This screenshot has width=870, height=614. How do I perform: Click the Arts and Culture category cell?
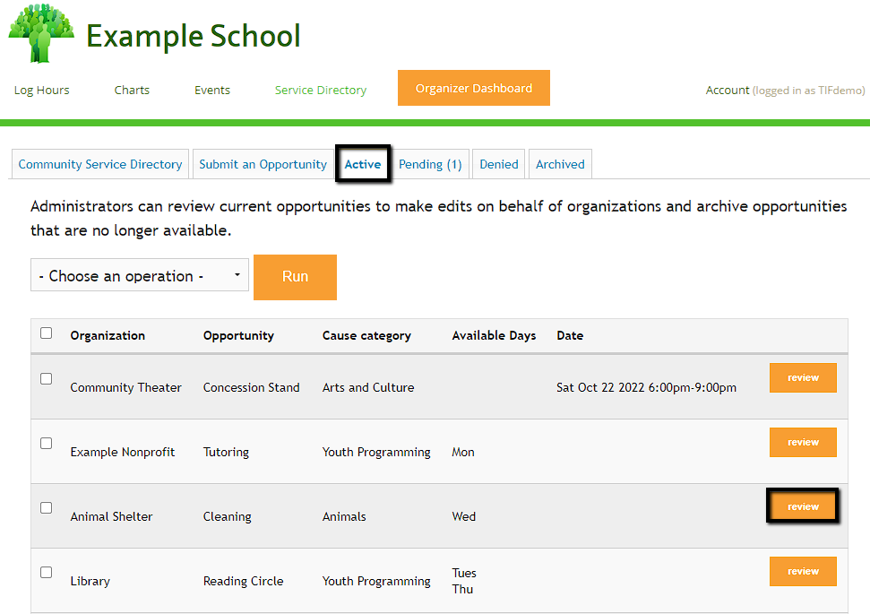pyautogui.click(x=368, y=387)
